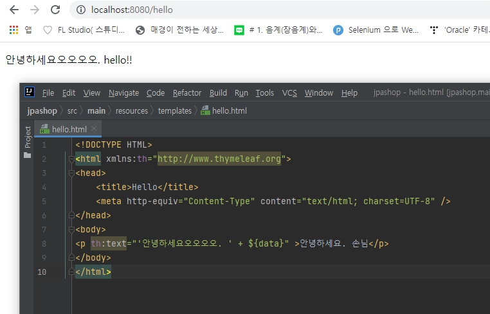Image resolution: width=490 pixels, height=314 pixels.
Task: Open the Code menu
Action: point(156,93)
